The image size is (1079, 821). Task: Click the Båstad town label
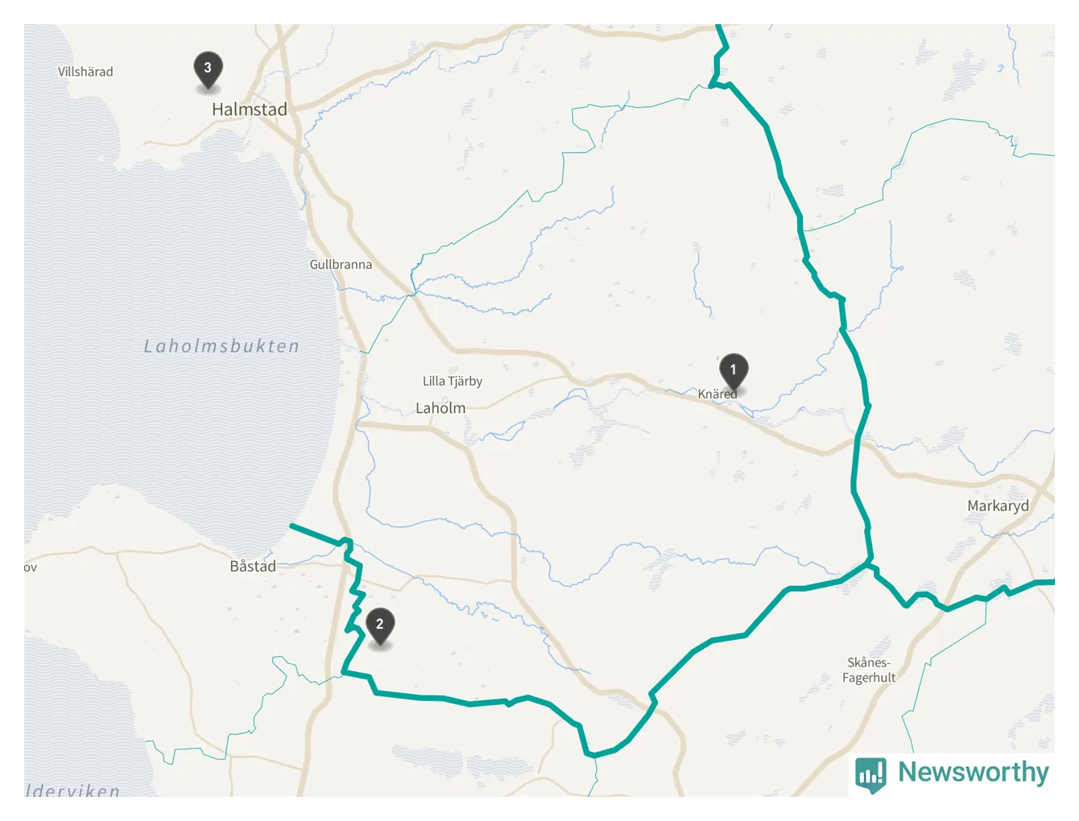253,566
